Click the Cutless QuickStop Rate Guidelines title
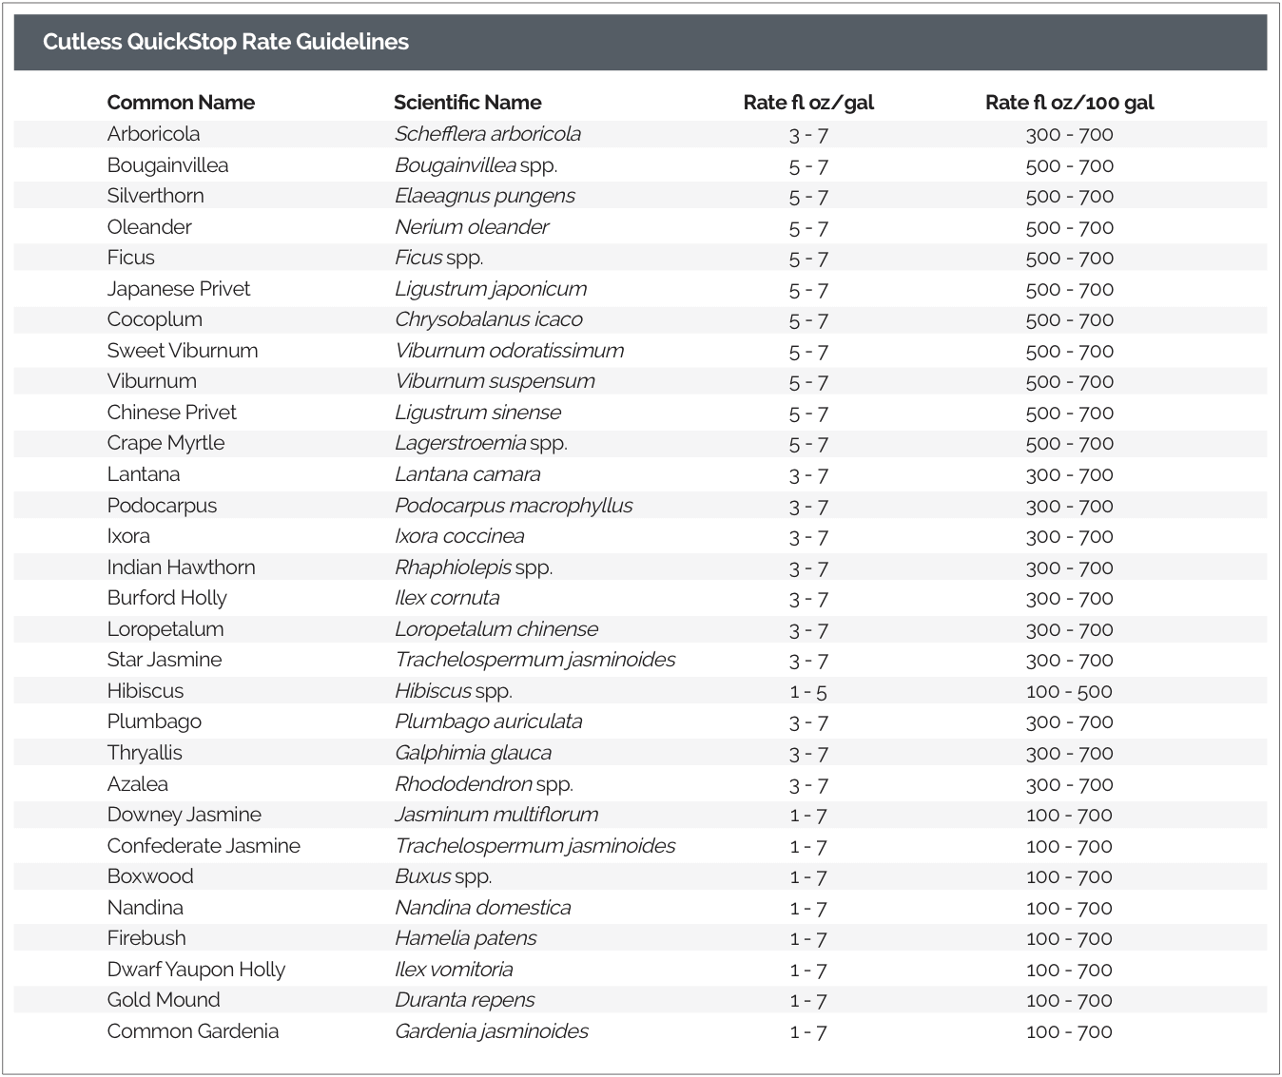Screen dimensions: 1282x1077 point(225,42)
